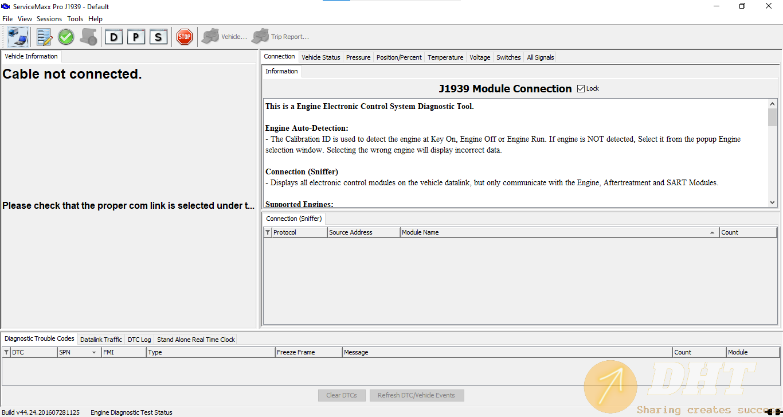Click the Message column header
The width and height of the screenshot is (783, 417).
coord(507,352)
